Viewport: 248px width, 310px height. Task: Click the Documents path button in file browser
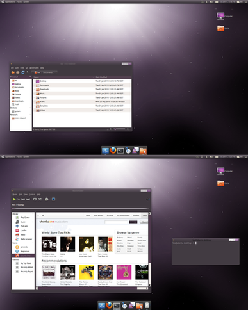(x=48, y=72)
